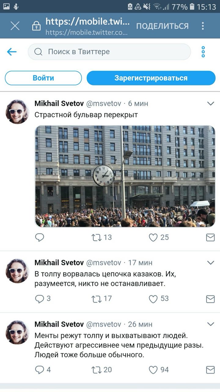Retweet the tweet with 20 retweets

tap(97, 370)
